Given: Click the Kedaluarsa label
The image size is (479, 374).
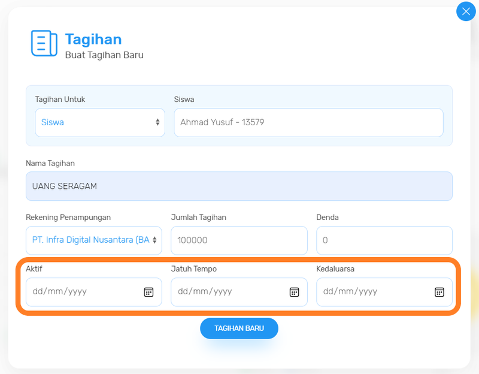Looking at the screenshot, I should point(335,269).
